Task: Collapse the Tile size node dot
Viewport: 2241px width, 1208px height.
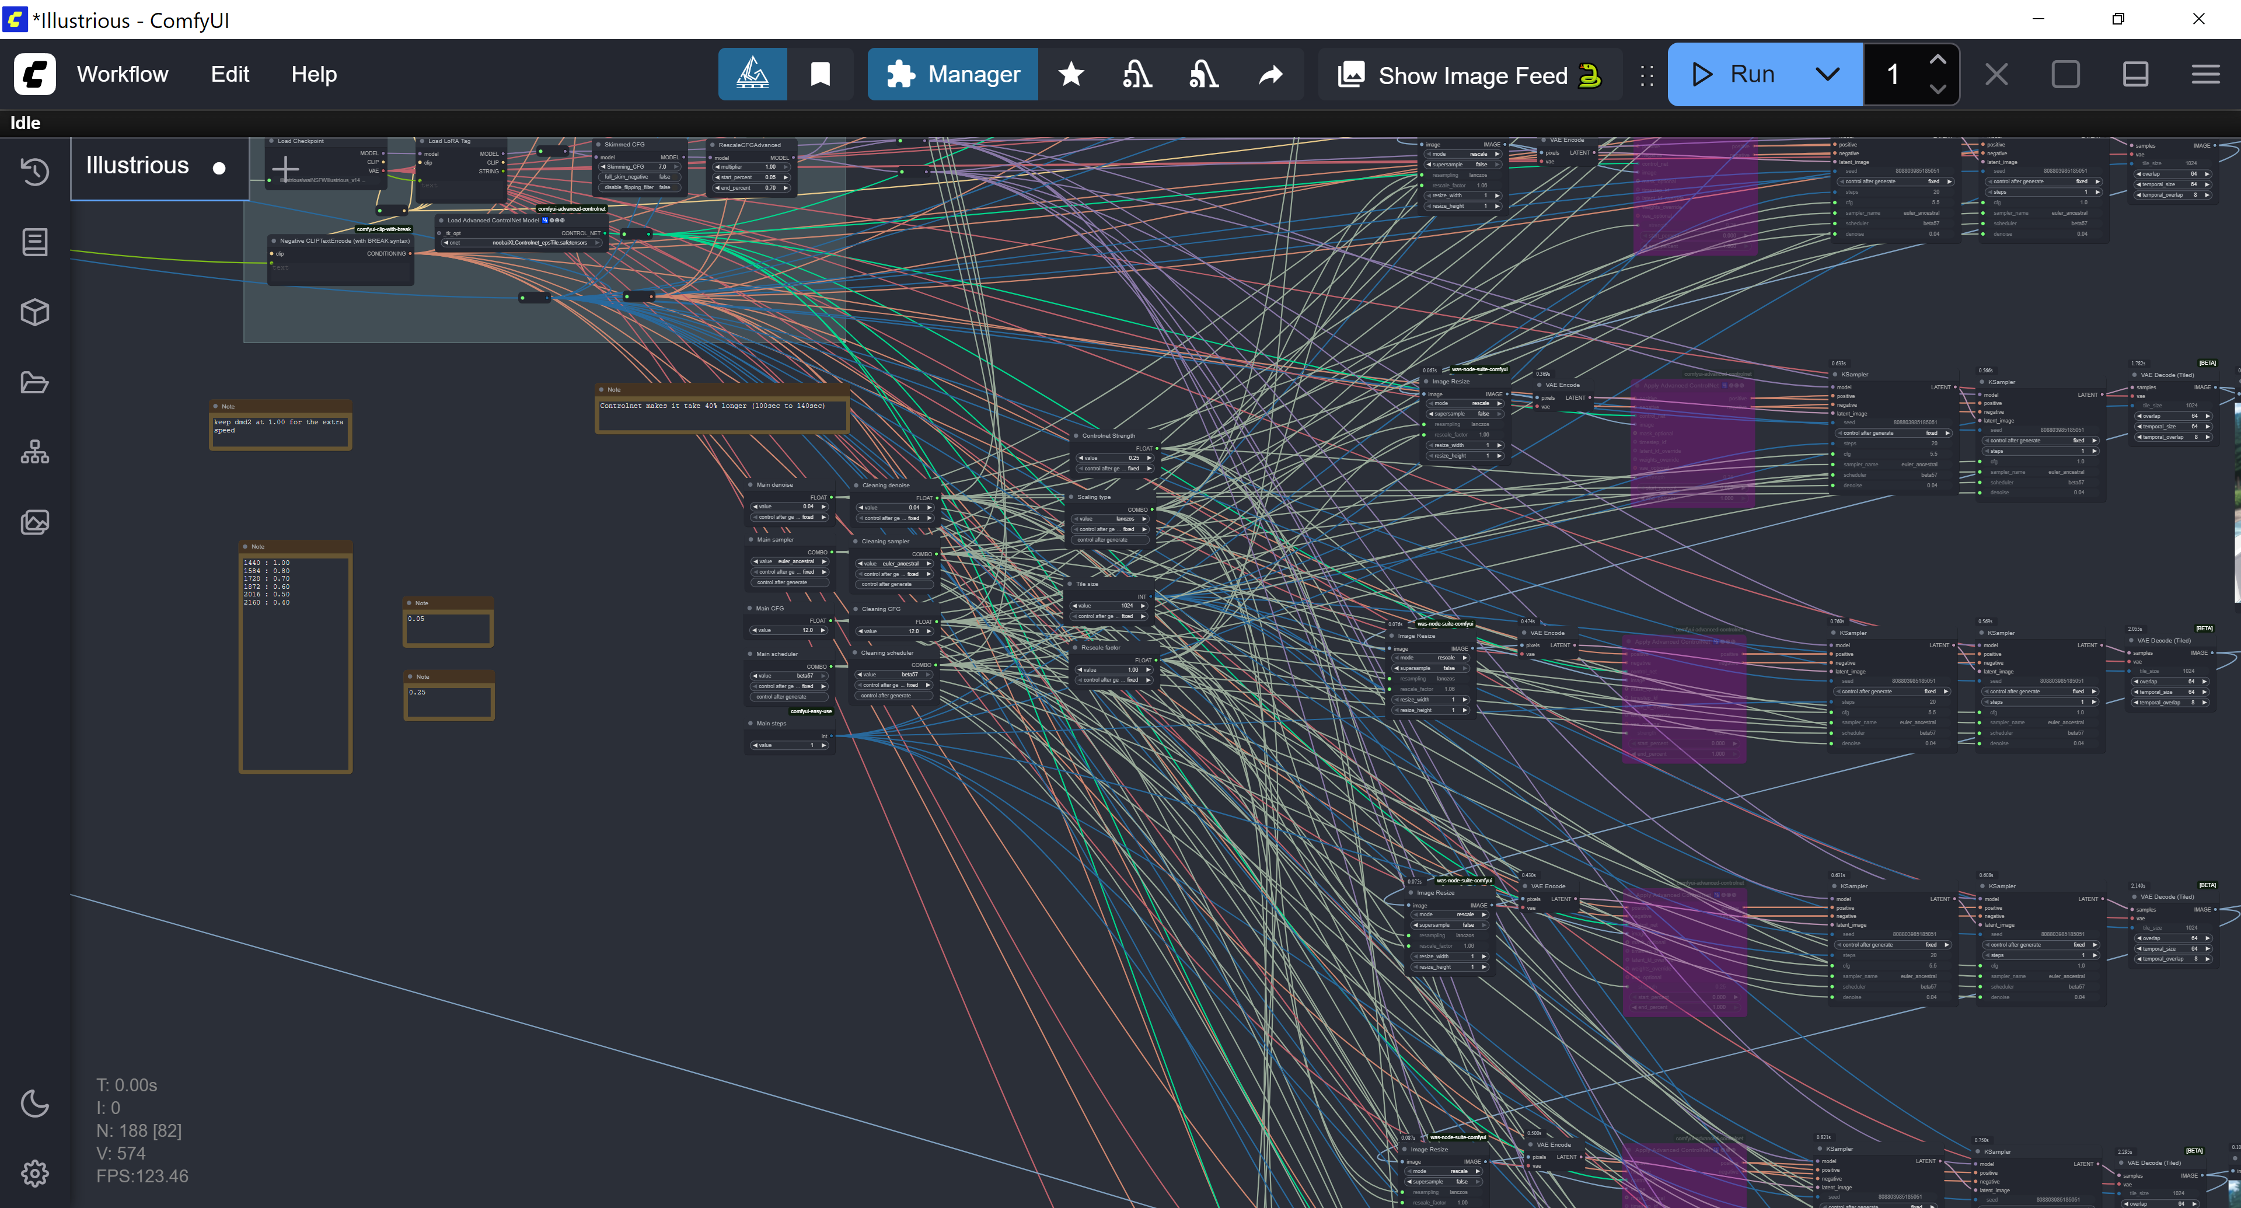Action: [x=1070, y=584]
